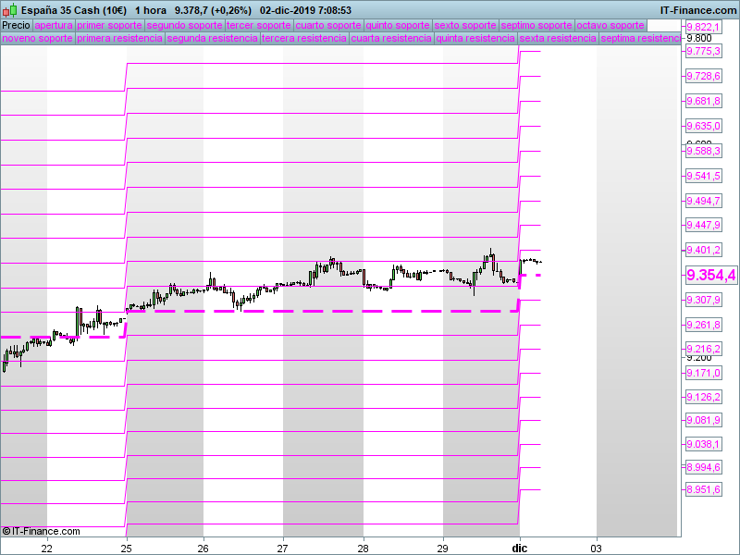Viewport: 740px width, 555px height.
Task: Click the octavo soporte legend entry
Action: point(610,25)
